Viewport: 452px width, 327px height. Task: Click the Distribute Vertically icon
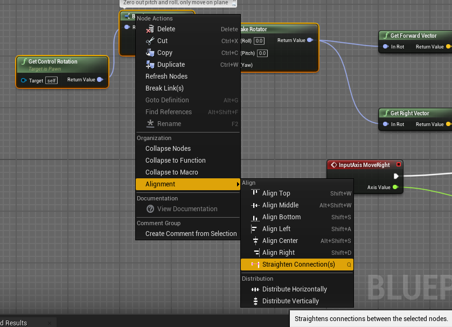255,301
